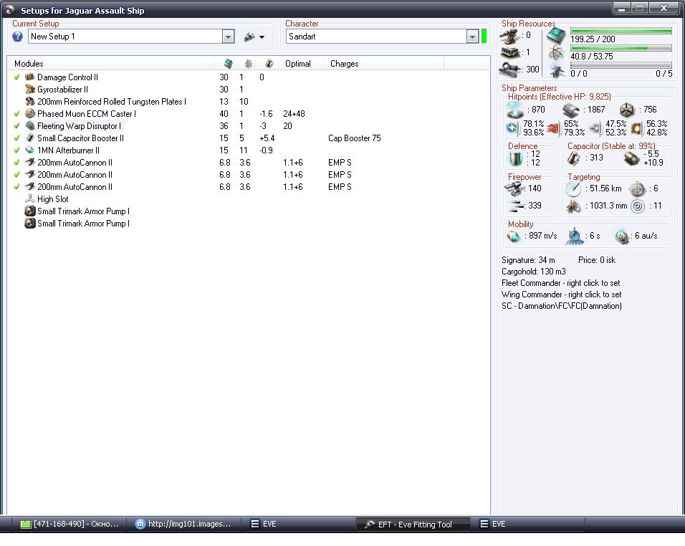Select the 200mm Reinforced Rolled Tungsten Plates row

pos(248,102)
